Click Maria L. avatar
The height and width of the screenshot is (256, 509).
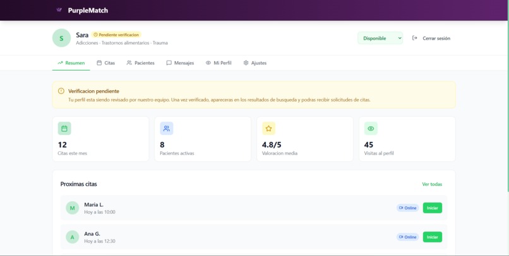point(73,208)
